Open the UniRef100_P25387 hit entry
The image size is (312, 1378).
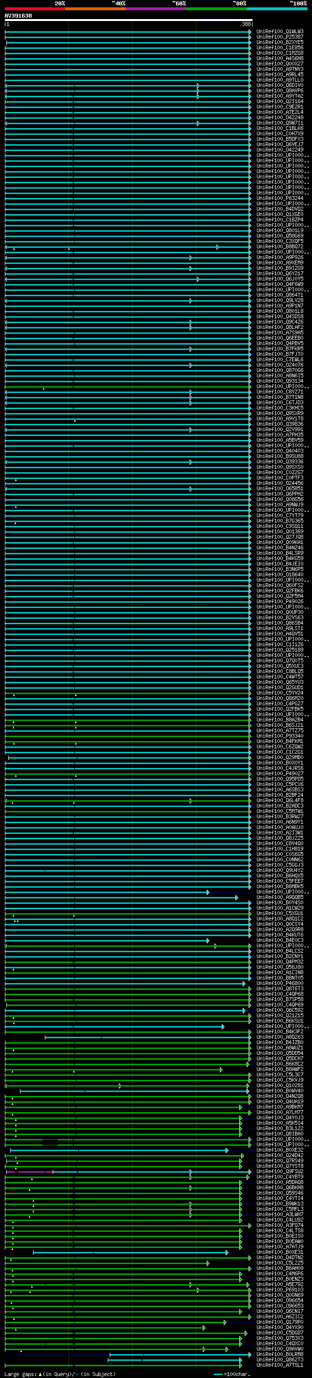coord(279,37)
